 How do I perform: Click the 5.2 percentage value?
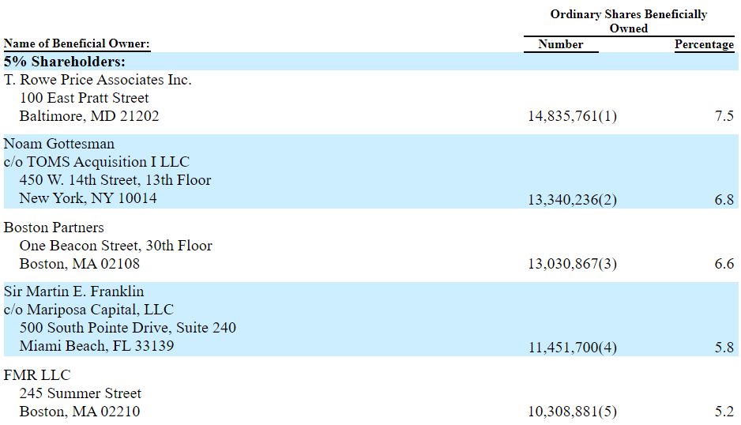(x=724, y=412)
